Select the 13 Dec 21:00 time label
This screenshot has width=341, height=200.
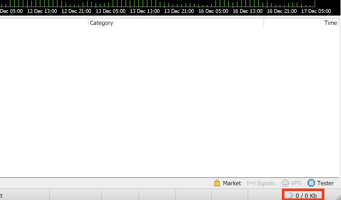pos(179,11)
